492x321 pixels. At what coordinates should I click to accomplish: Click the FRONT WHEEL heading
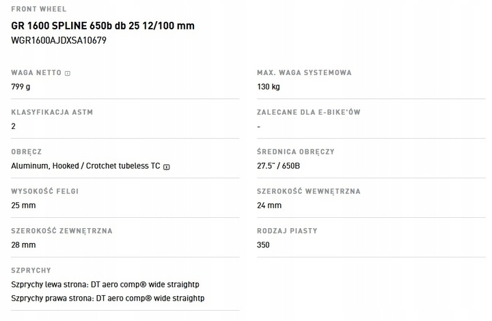38,9
